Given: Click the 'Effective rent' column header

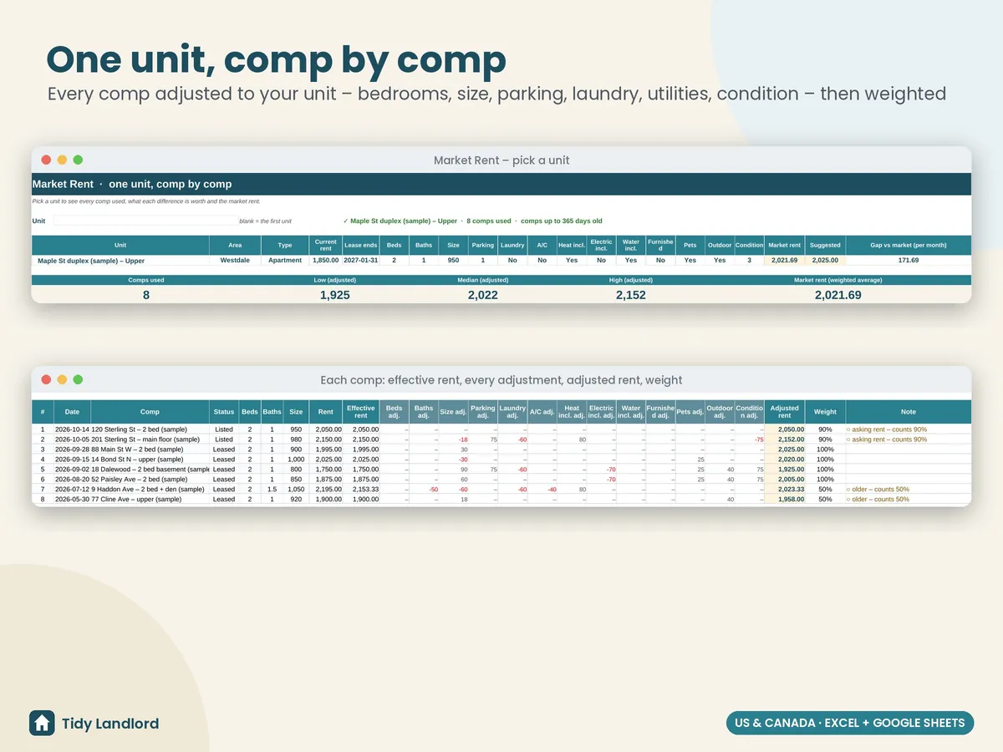Looking at the screenshot, I should [360, 411].
